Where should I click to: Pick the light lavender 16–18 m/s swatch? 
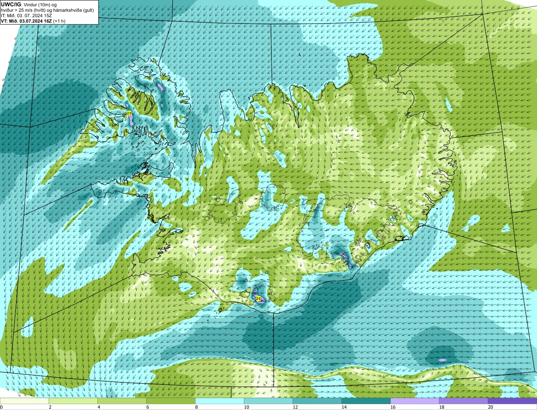coord(415,401)
